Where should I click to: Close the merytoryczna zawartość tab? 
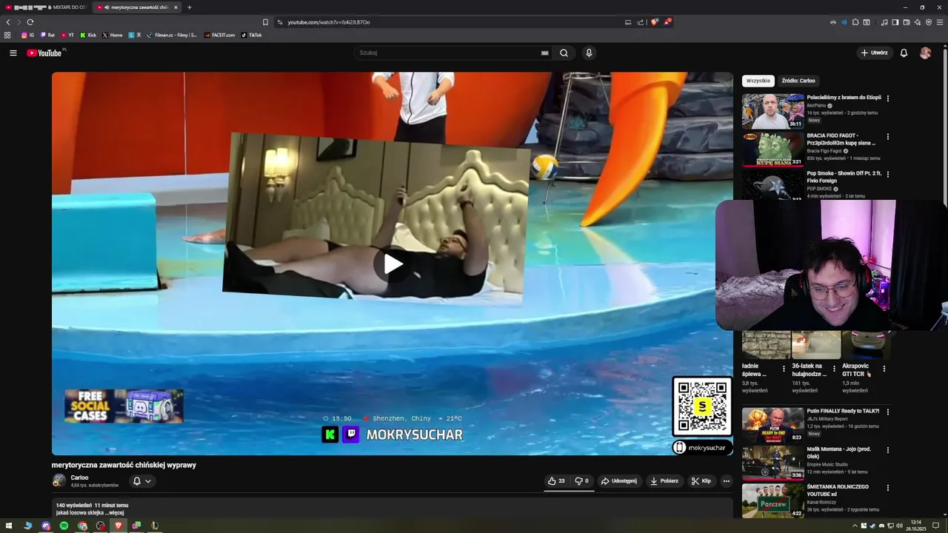click(x=176, y=7)
